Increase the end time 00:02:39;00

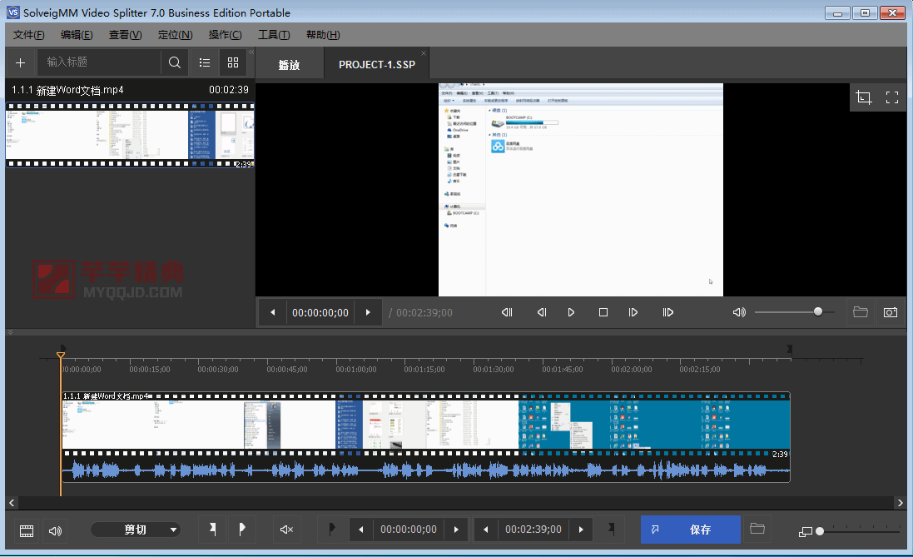(581, 530)
